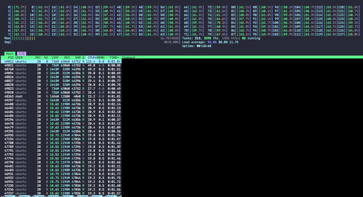This screenshot has height=197, width=363.
Task: Select process row with PID 47791
Action: point(60,151)
